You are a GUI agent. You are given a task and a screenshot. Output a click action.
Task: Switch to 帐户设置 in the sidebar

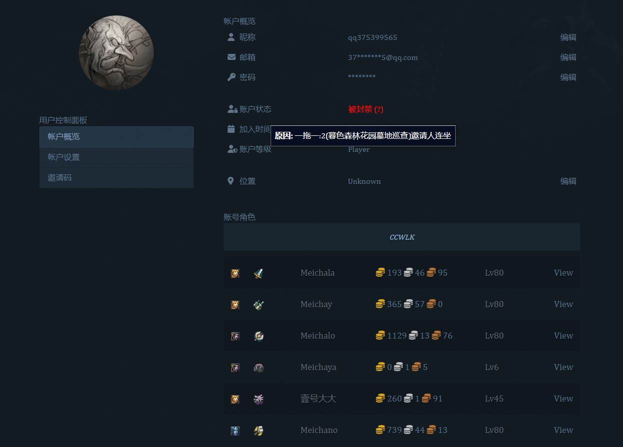(x=116, y=157)
